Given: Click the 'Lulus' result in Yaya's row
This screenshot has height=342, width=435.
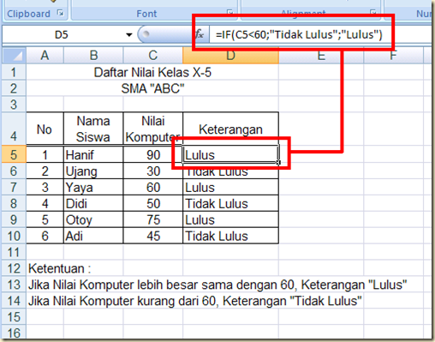Looking at the screenshot, I should pos(230,188).
